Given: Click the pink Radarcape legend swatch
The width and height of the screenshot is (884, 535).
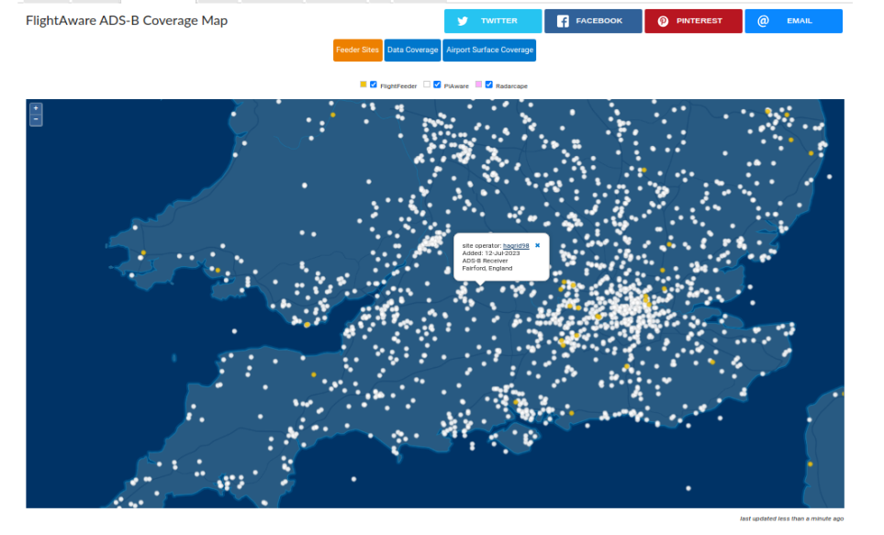Looking at the screenshot, I should [x=478, y=84].
